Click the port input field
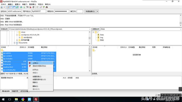182x102 pixels. [80, 11]
